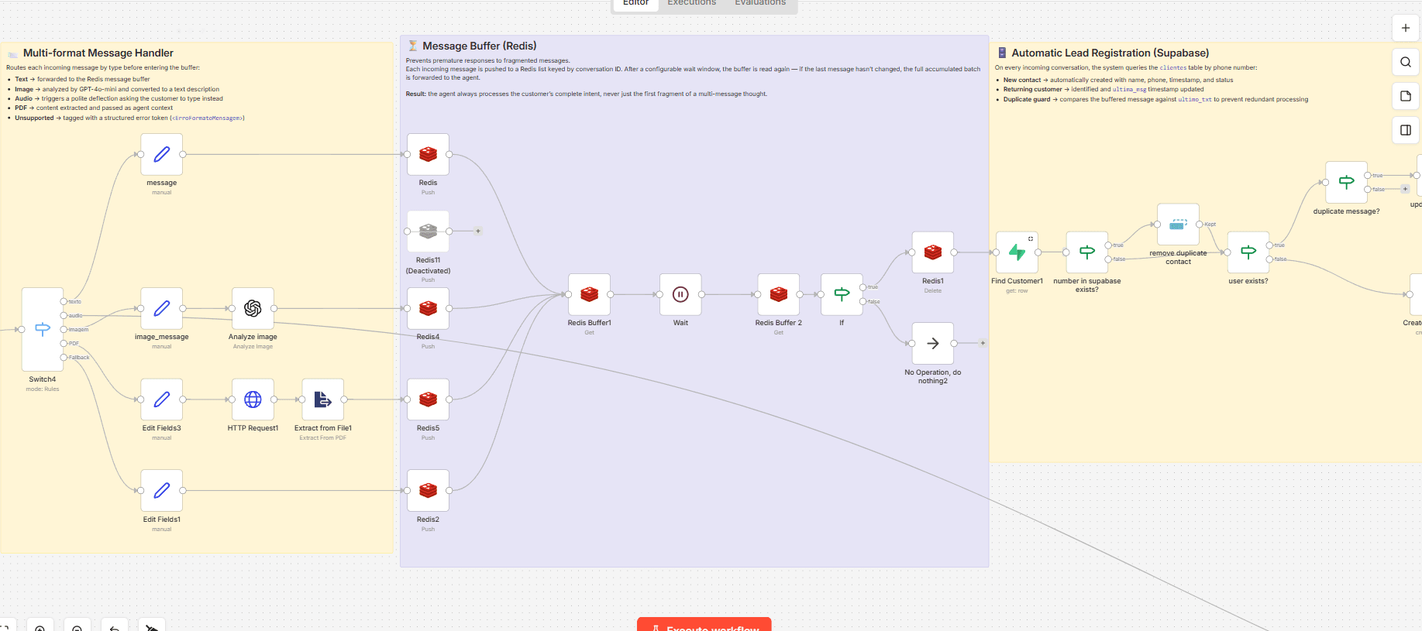Select 'Message Buffer (Redis)' sticky note title

click(x=480, y=46)
